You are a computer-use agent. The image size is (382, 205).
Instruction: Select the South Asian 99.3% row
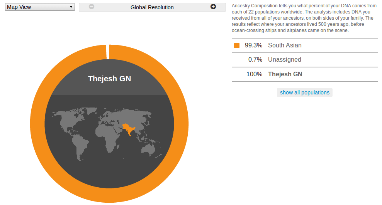point(304,45)
